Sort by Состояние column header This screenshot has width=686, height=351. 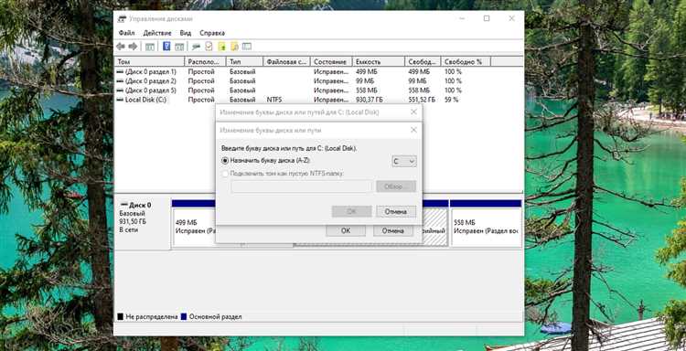click(331, 62)
